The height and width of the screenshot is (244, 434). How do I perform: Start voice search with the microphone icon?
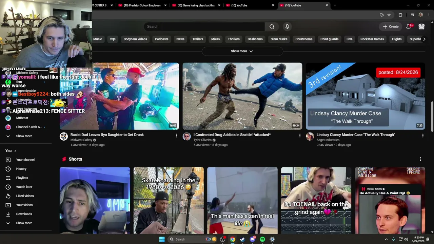287,26
